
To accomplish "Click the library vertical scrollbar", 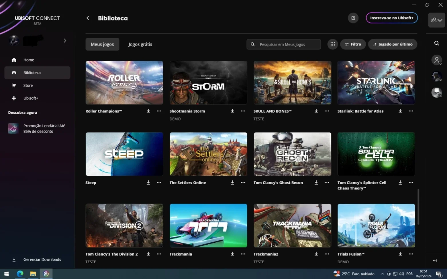I will [x=418, y=207].
